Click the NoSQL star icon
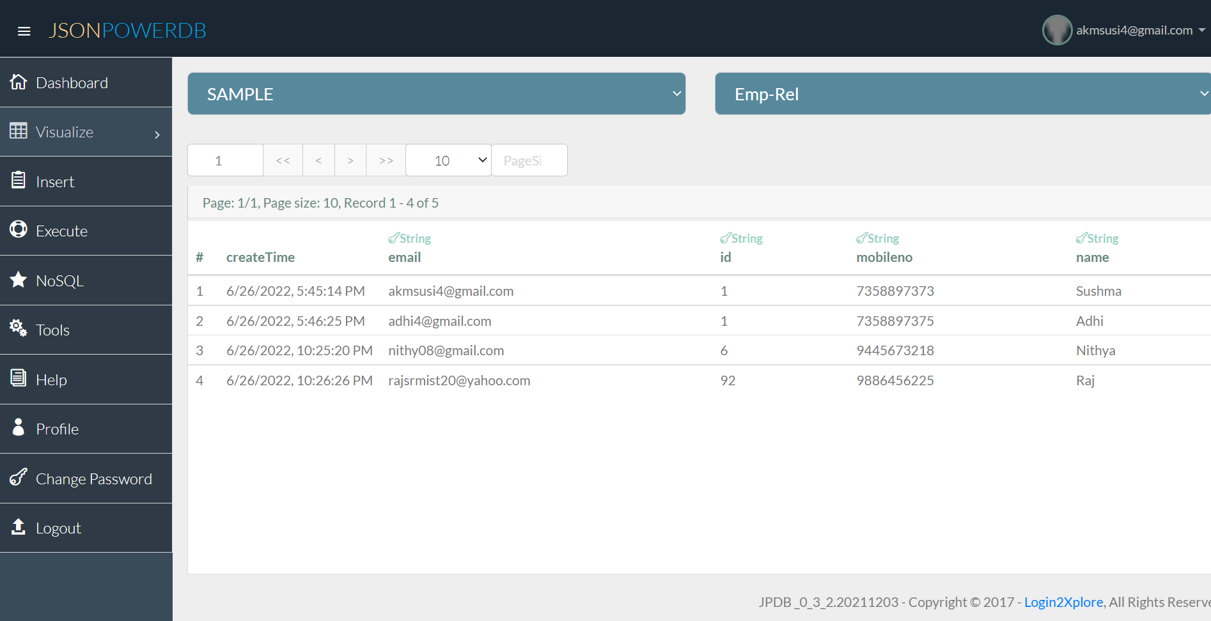 pos(18,280)
